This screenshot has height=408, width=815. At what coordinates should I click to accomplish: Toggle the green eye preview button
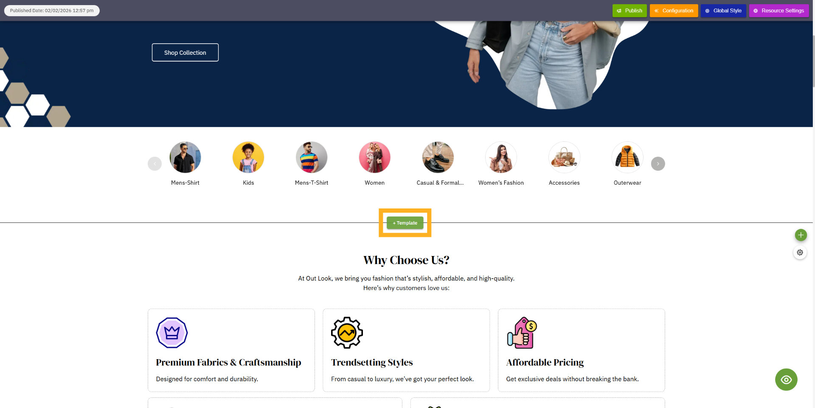click(x=786, y=380)
